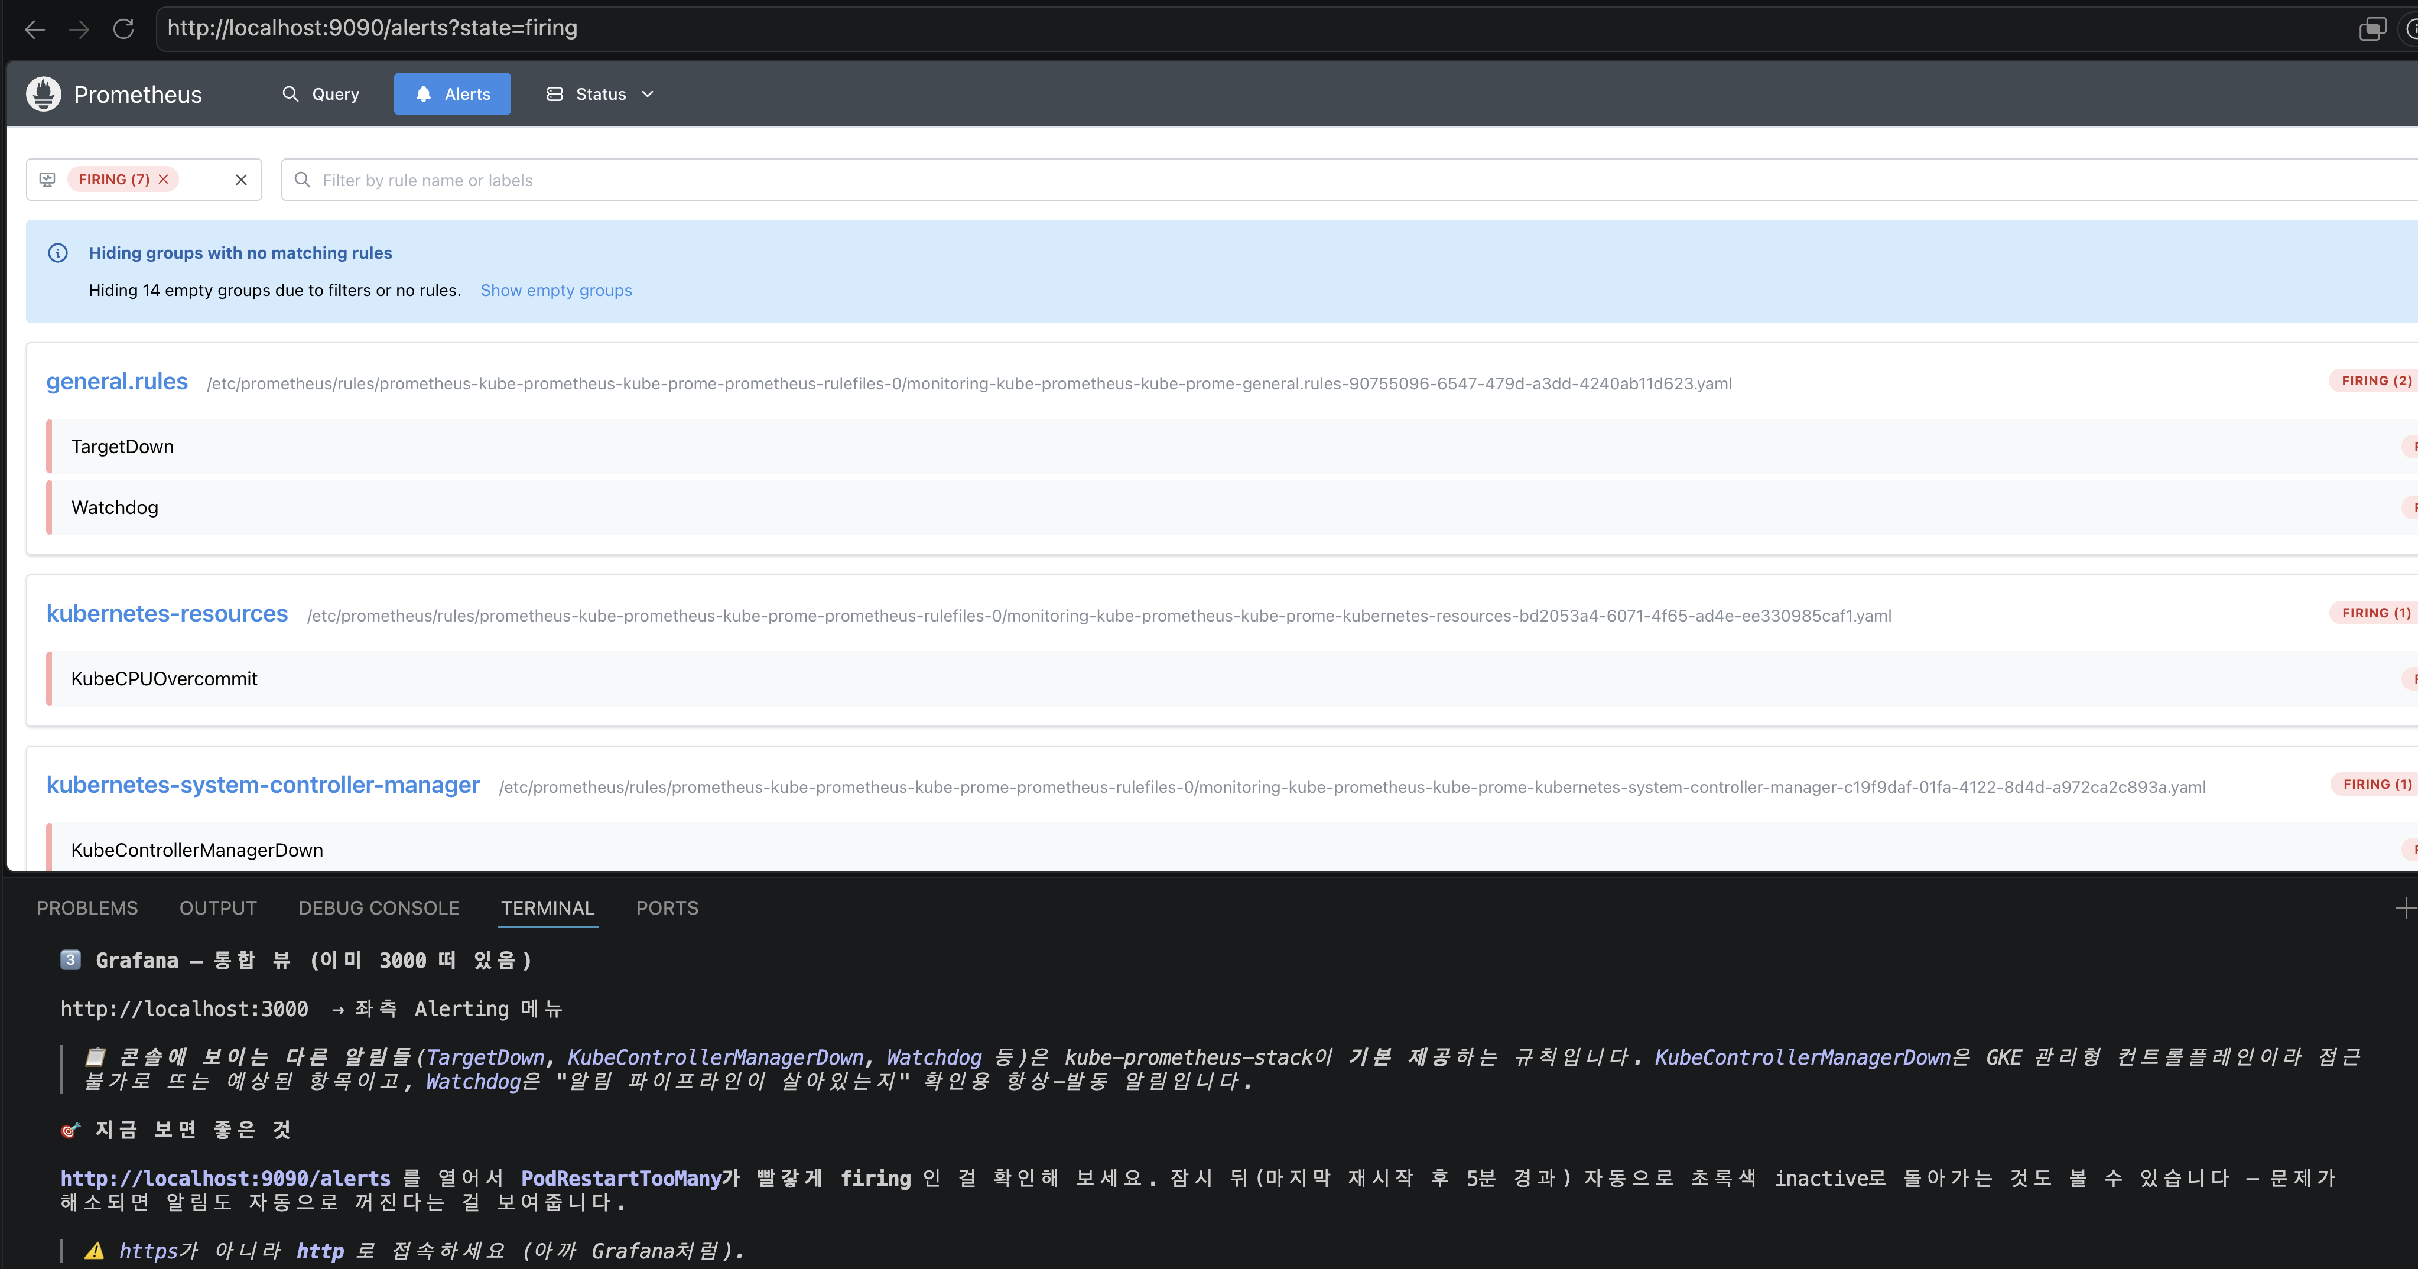This screenshot has height=1269, width=2418.
Task: Open the kubernetes-resources group link
Action: pyautogui.click(x=167, y=613)
